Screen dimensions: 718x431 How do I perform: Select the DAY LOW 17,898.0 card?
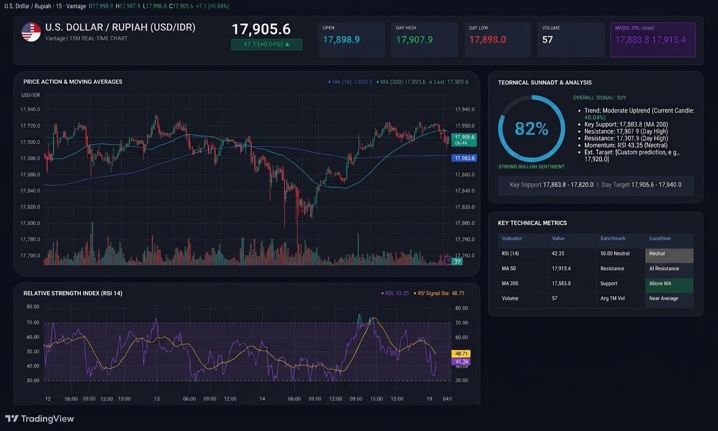click(x=498, y=40)
